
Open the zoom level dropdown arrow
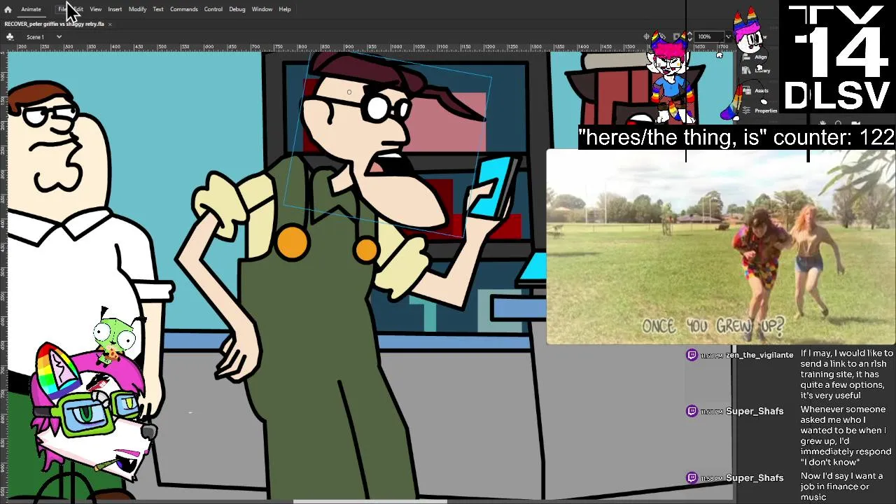click(728, 36)
